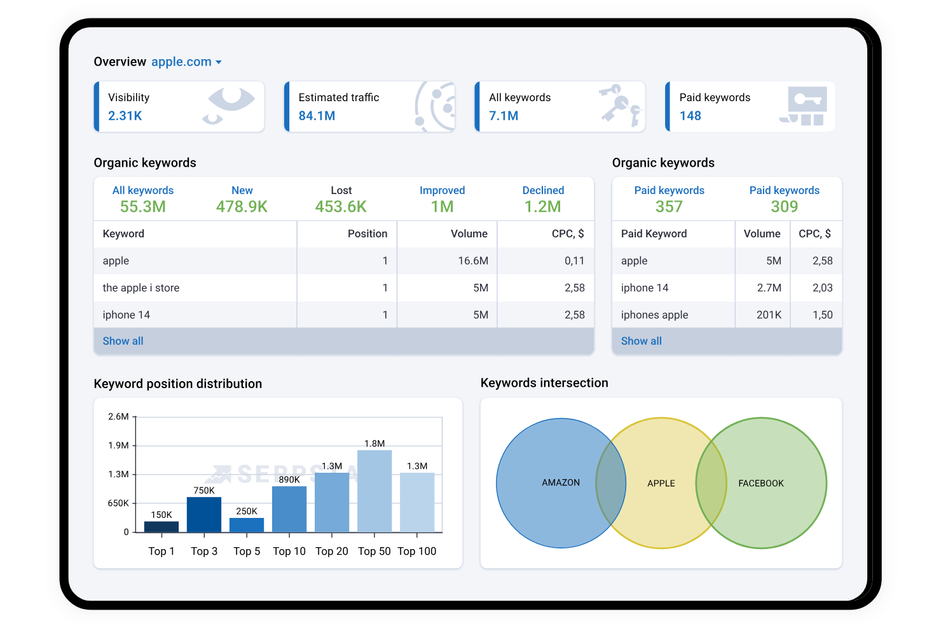Click the Keyword column header
The width and height of the screenshot is (941, 628).
click(123, 234)
